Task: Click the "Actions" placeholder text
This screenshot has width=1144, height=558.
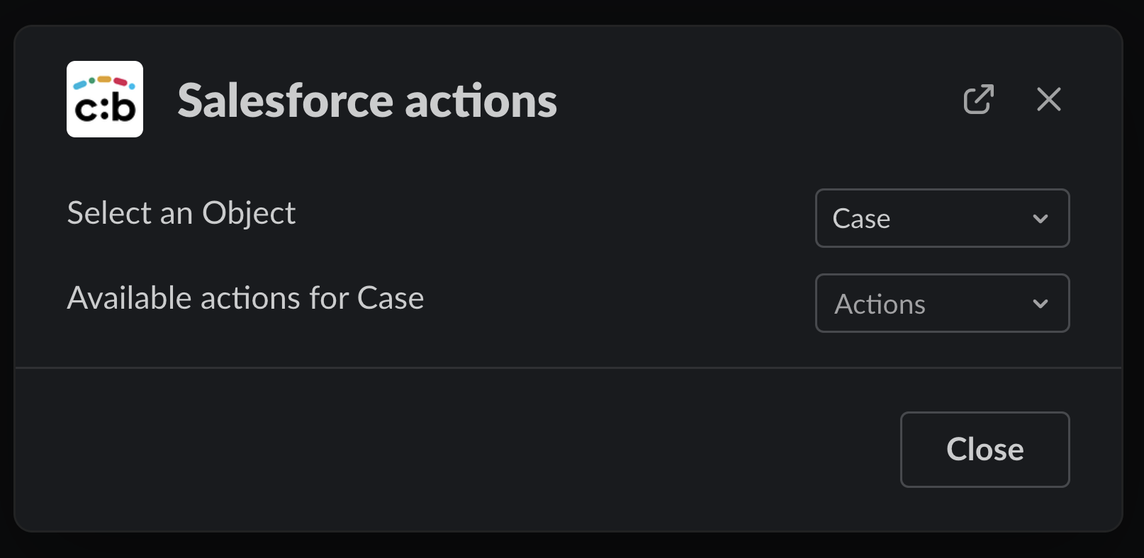Action: [x=880, y=304]
